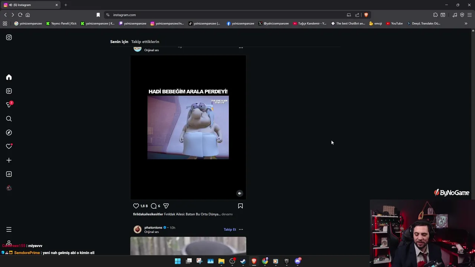The height and width of the screenshot is (267, 475).
Task: Open the YouTube bookmark
Action: (x=394, y=23)
